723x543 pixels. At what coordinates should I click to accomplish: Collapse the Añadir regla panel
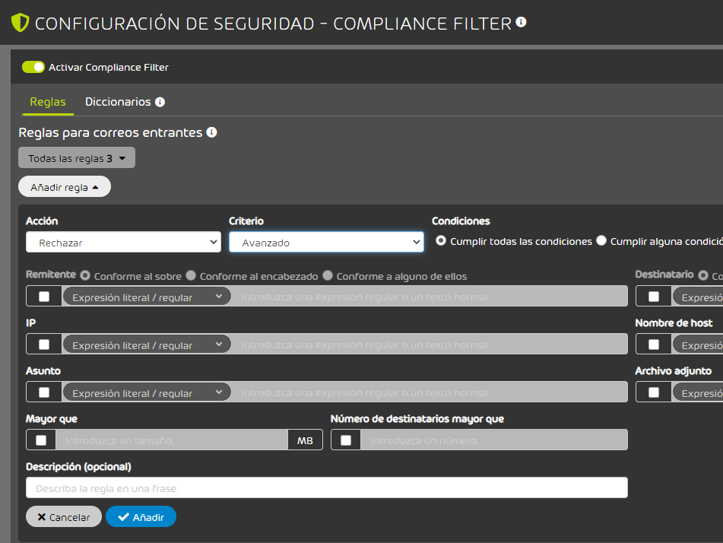[x=65, y=187]
